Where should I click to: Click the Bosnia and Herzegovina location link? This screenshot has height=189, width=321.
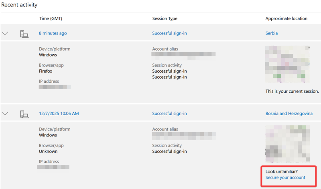289,114
